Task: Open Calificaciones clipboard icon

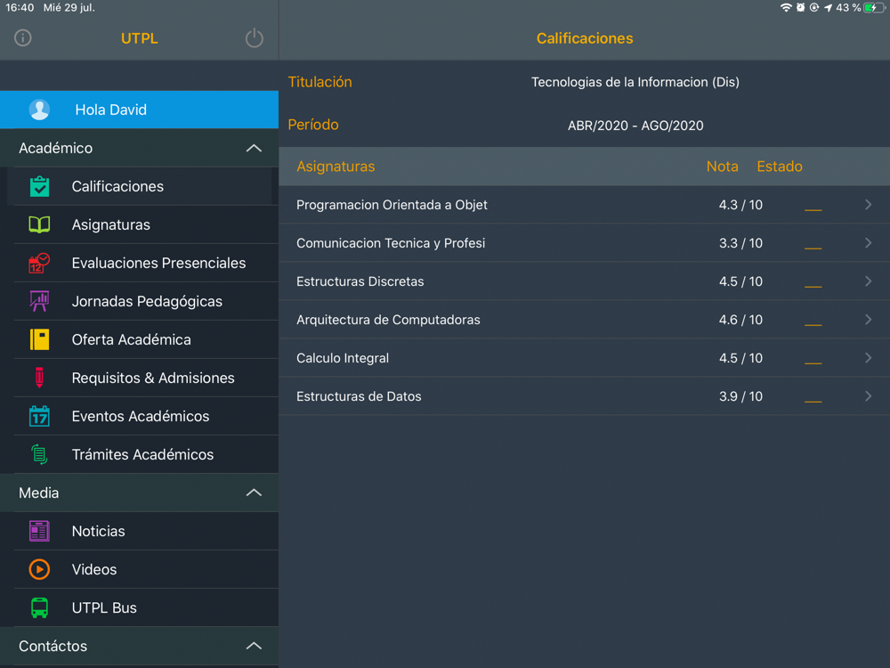Action: [39, 186]
